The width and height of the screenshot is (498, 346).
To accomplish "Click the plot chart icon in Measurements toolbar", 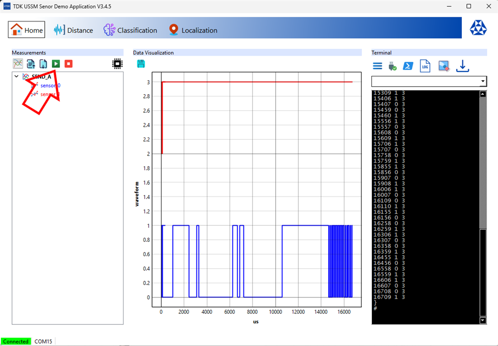I will (x=18, y=63).
